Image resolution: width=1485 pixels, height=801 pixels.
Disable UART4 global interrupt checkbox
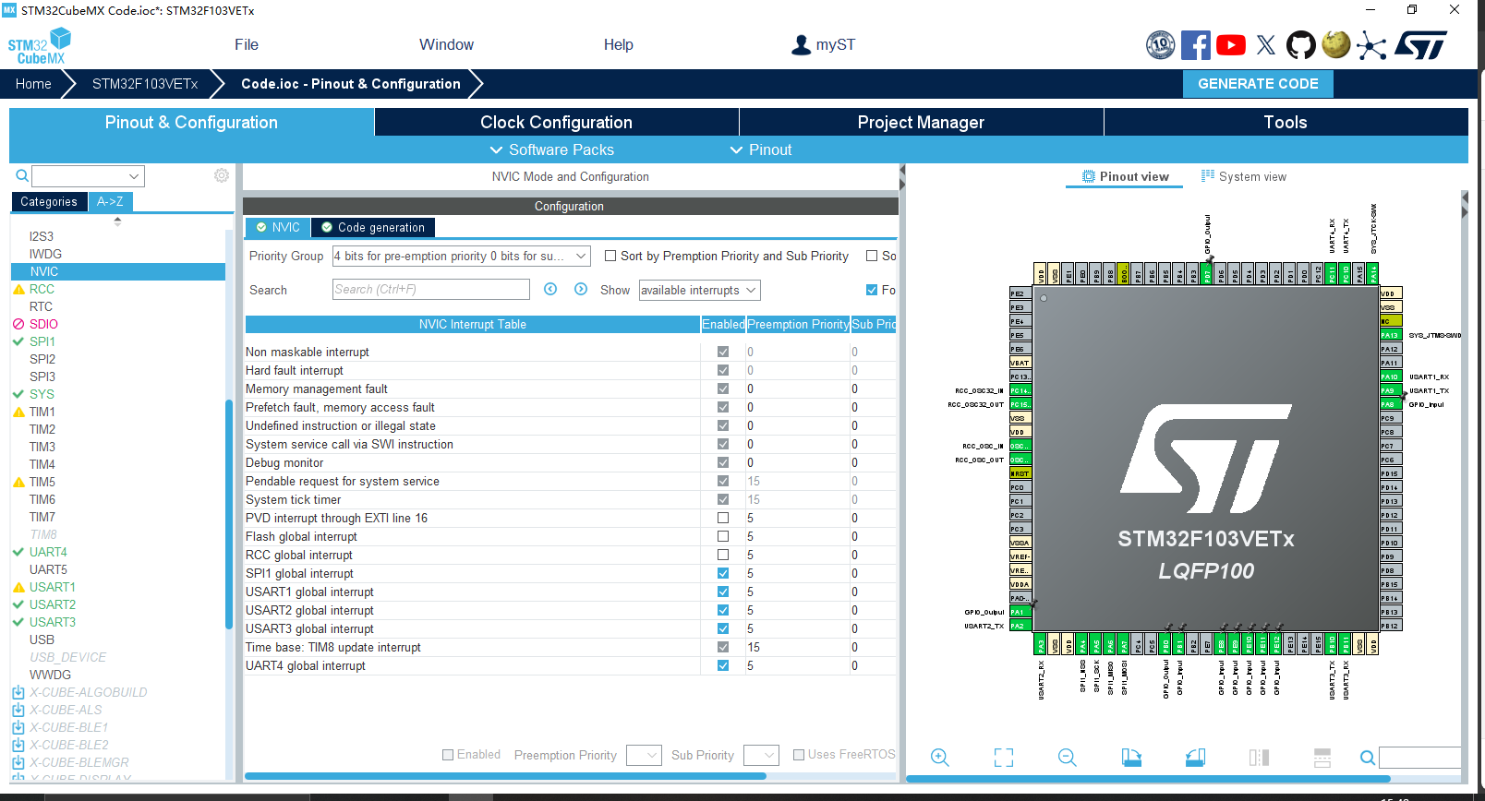click(723, 665)
